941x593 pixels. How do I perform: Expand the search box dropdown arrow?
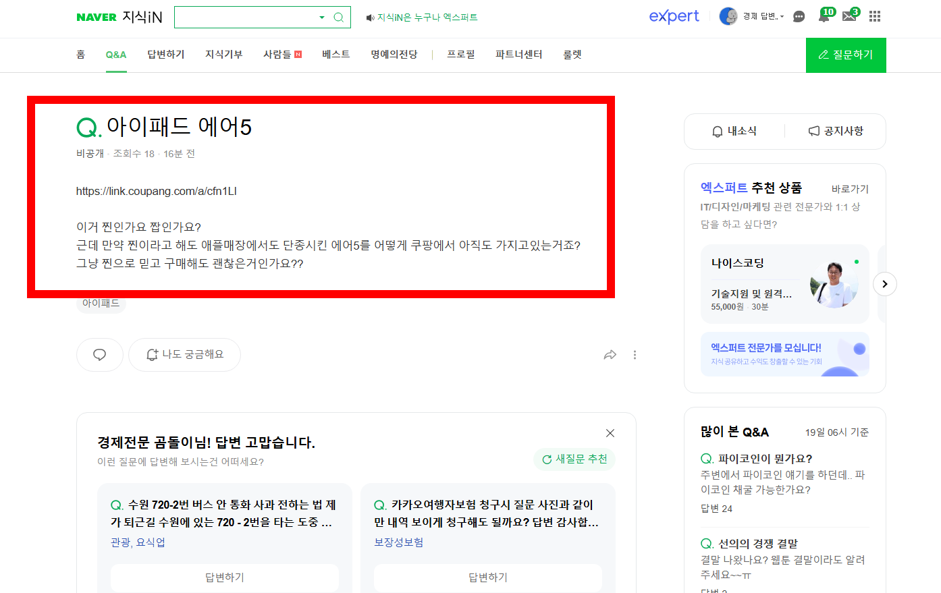pos(322,18)
